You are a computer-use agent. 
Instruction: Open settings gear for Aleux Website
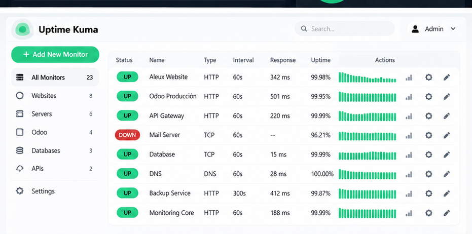tap(429, 77)
